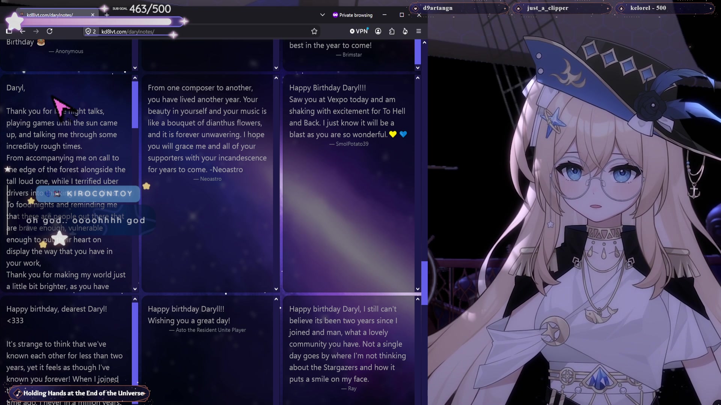Click the main page scrollbar up arrow
Image resolution: width=721 pixels, height=405 pixels.
424,43
